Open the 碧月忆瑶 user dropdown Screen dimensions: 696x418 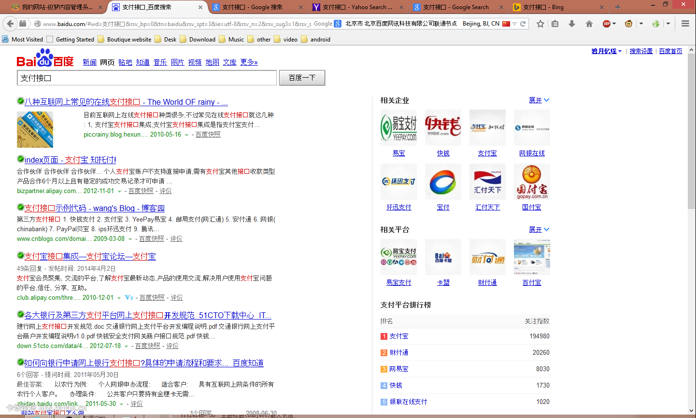click(607, 51)
